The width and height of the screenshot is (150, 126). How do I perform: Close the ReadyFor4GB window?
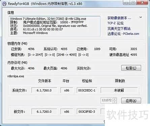(143, 2)
